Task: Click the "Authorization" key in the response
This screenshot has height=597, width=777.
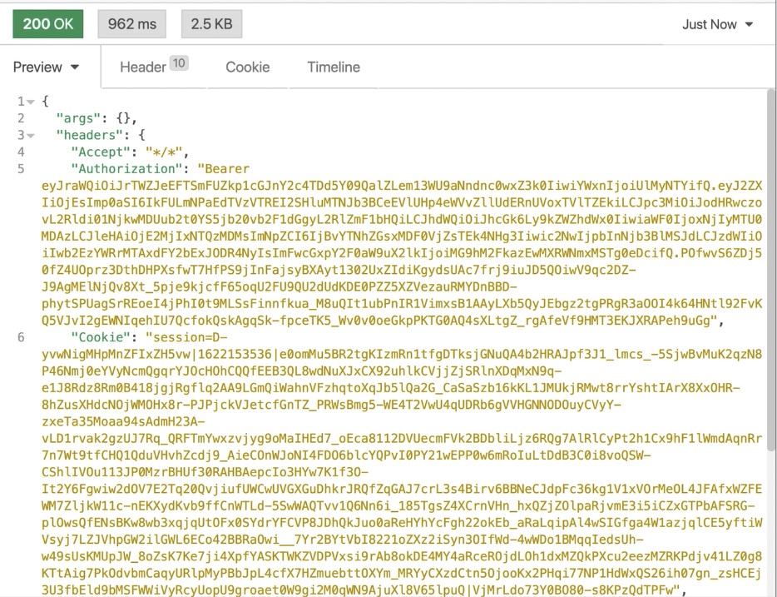Action: (125, 169)
